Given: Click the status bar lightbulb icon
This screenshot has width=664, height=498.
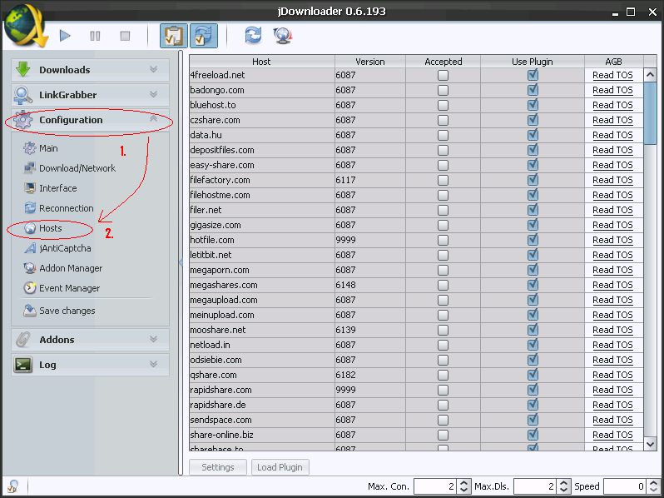Looking at the screenshot, I should (13, 486).
